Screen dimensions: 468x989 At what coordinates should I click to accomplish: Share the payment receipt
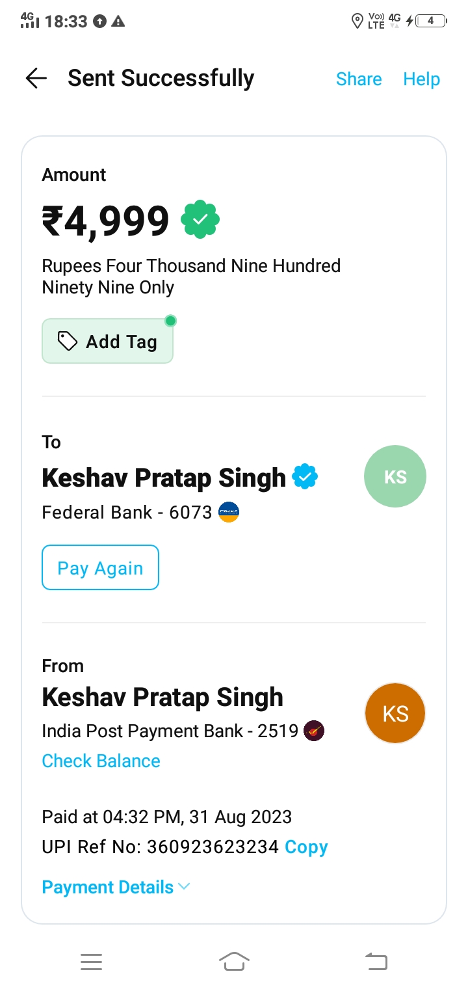point(359,79)
